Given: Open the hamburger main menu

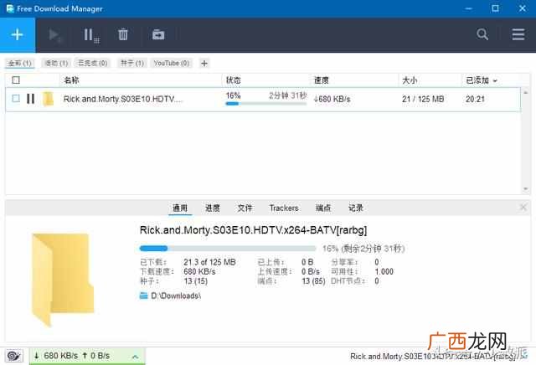Looking at the screenshot, I should 518,34.
